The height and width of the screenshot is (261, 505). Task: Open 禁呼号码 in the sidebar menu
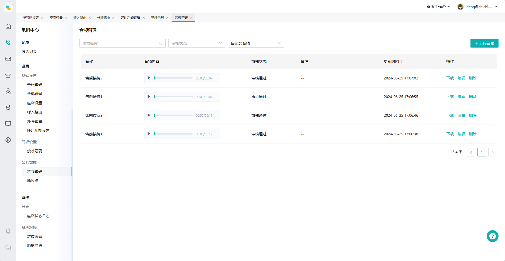click(35, 151)
